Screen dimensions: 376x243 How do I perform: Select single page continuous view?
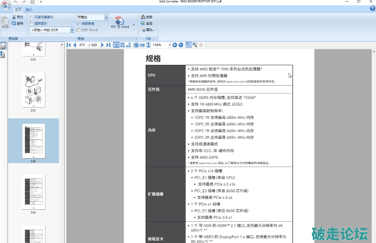(116, 45)
